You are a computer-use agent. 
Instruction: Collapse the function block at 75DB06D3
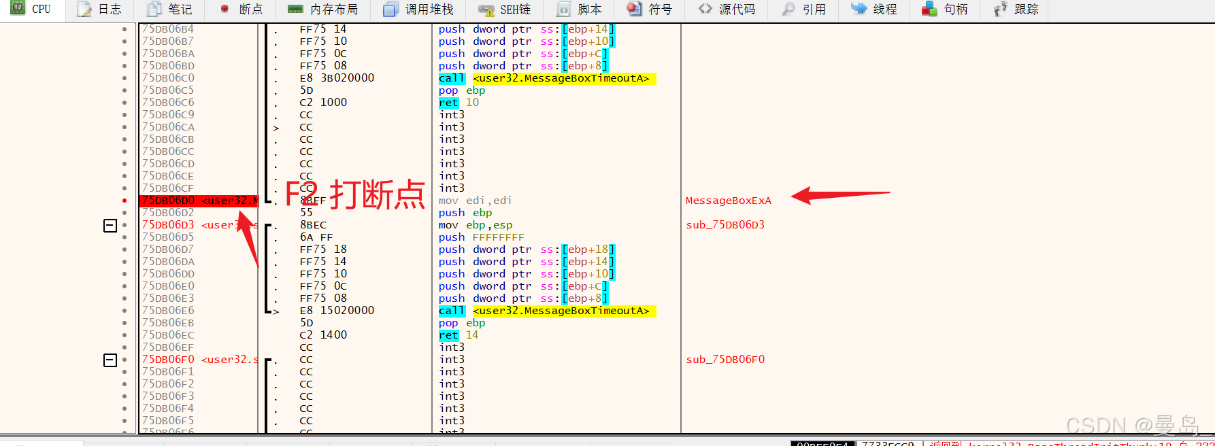tap(110, 225)
